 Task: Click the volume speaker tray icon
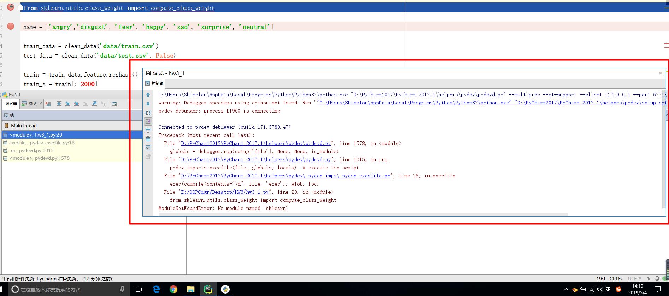click(600, 290)
